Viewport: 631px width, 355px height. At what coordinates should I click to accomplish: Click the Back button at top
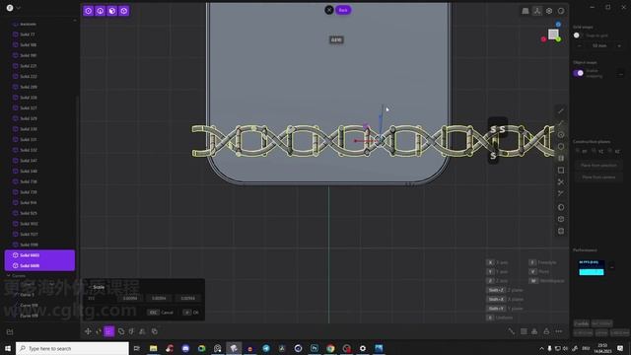coord(343,10)
